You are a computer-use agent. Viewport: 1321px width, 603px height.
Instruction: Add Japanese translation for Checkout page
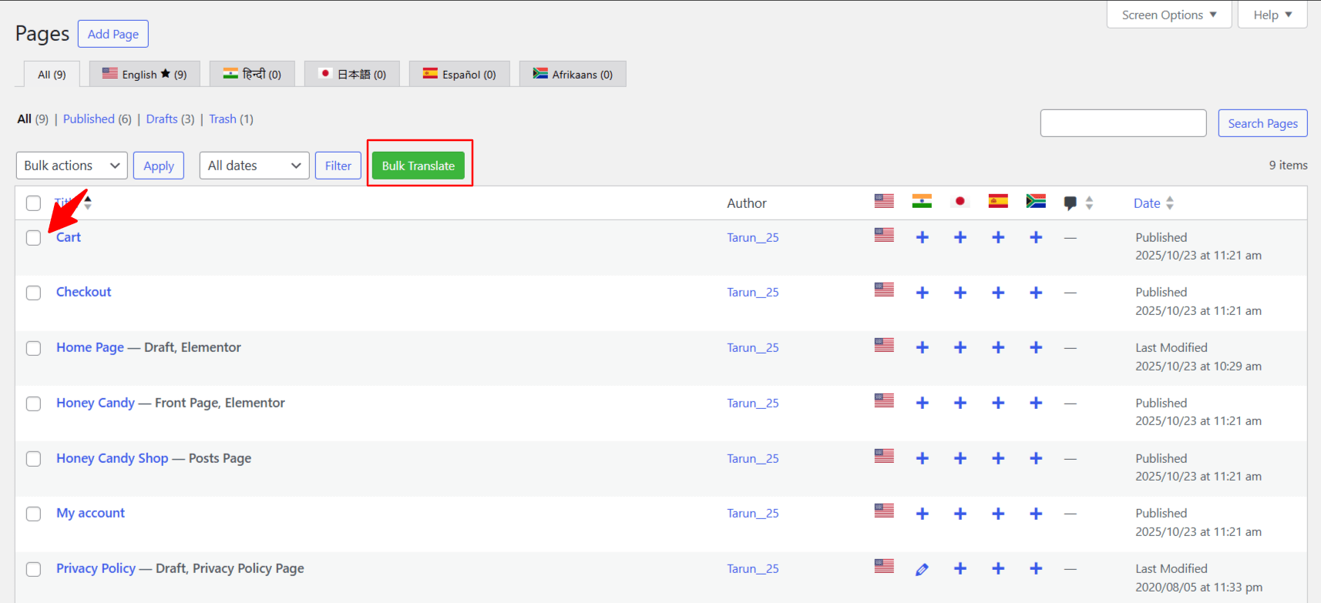click(x=960, y=293)
